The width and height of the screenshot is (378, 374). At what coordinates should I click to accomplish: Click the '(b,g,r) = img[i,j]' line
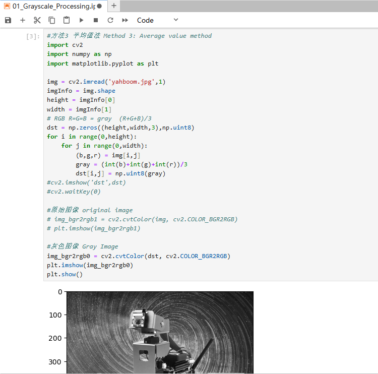pyautogui.click(x=108, y=156)
